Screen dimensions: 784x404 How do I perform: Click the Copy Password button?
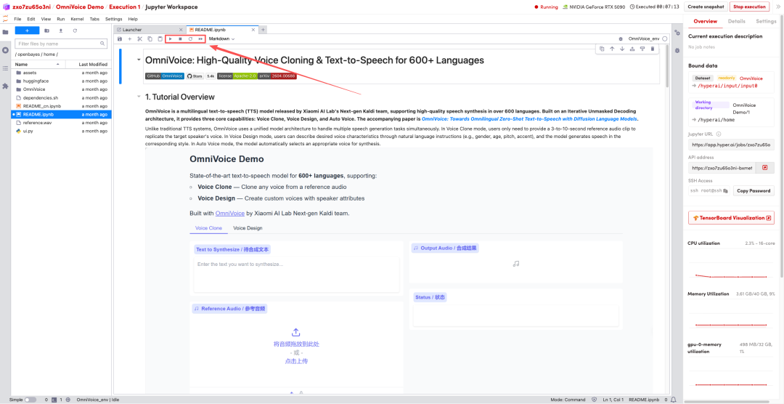click(754, 190)
